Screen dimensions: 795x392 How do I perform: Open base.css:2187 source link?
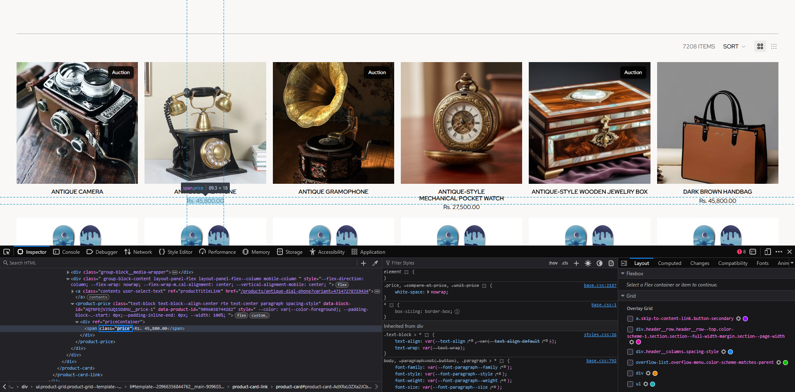600,286
